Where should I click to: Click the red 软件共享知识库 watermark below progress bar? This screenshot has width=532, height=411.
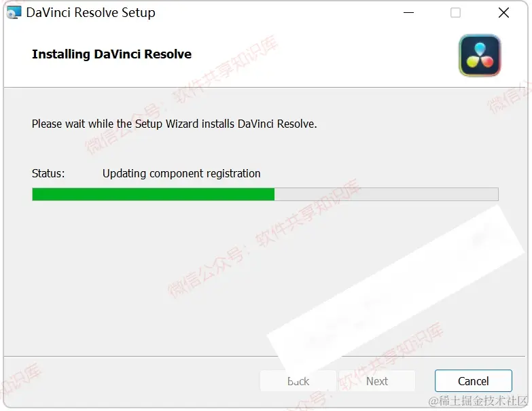click(308, 213)
